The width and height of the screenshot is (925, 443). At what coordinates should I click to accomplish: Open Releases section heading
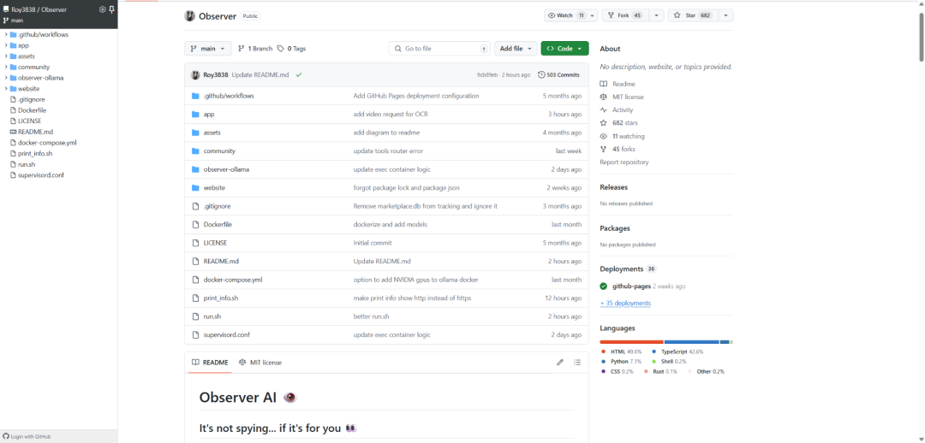pyautogui.click(x=613, y=187)
